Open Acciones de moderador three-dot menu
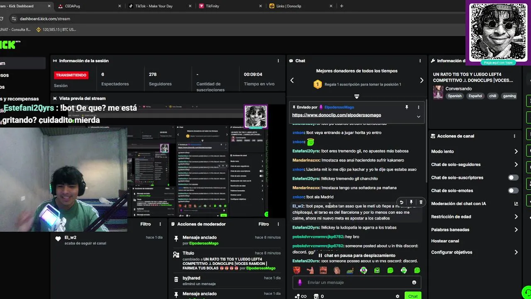Screen dimensions: 531x299 278,224
